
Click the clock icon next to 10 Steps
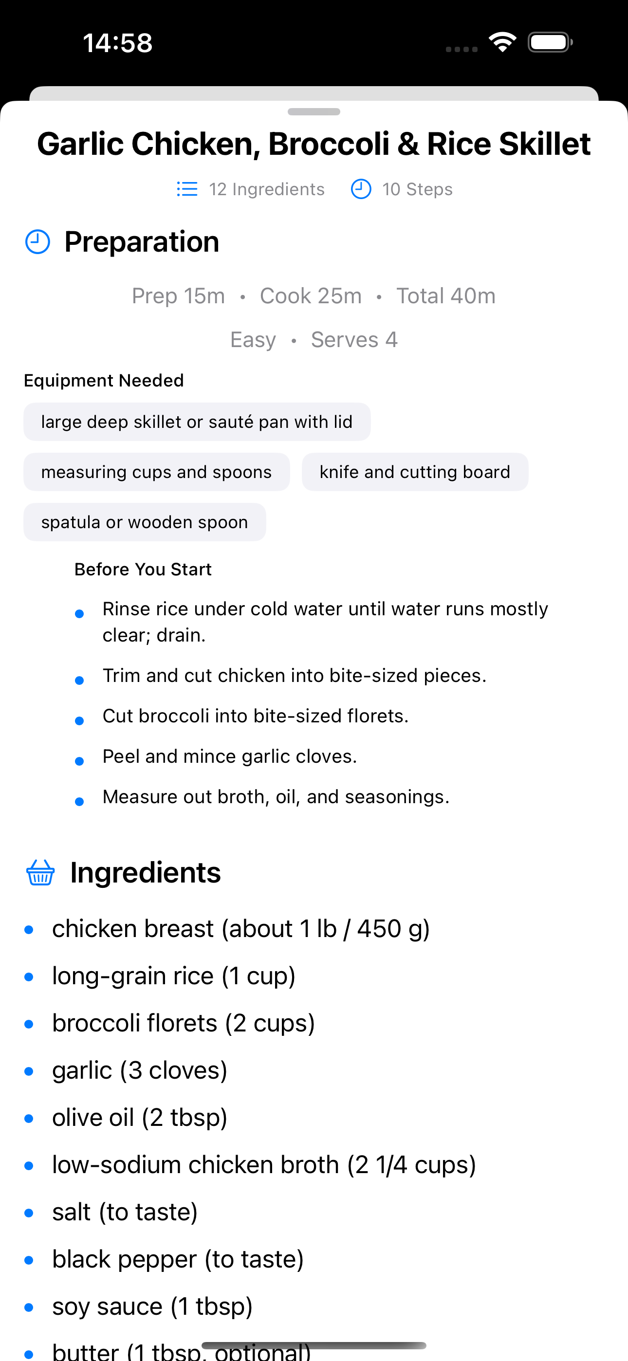pyautogui.click(x=361, y=188)
